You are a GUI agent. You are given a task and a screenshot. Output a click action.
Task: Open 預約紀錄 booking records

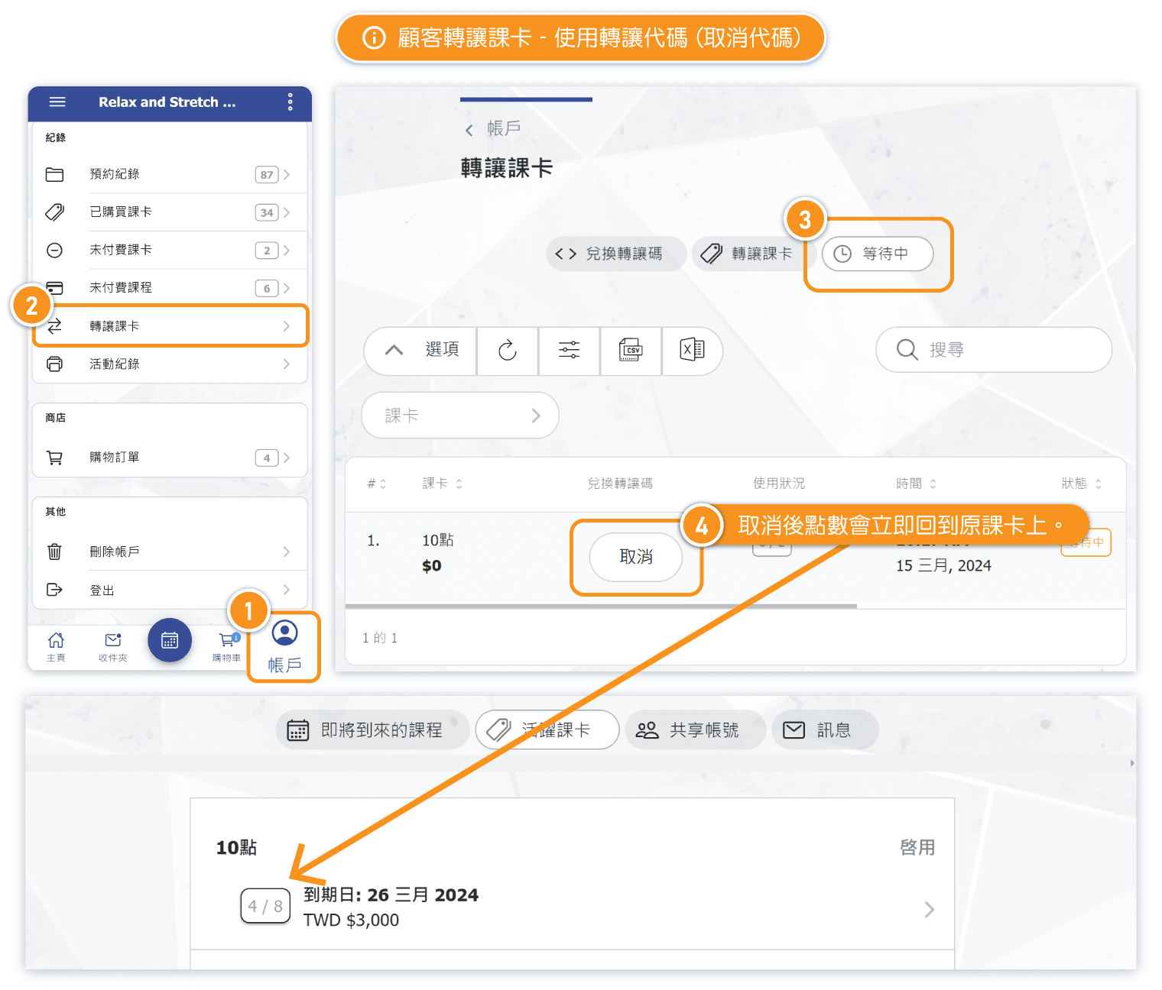coord(170,174)
